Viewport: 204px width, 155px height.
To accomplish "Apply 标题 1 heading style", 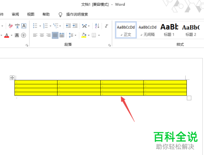I will pyautogui.click(x=169, y=30).
